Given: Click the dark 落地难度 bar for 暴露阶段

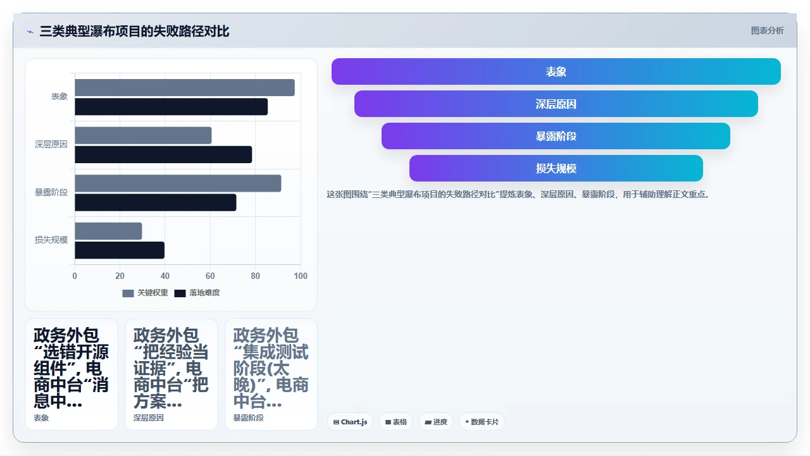Looking at the screenshot, I should pyautogui.click(x=156, y=202).
